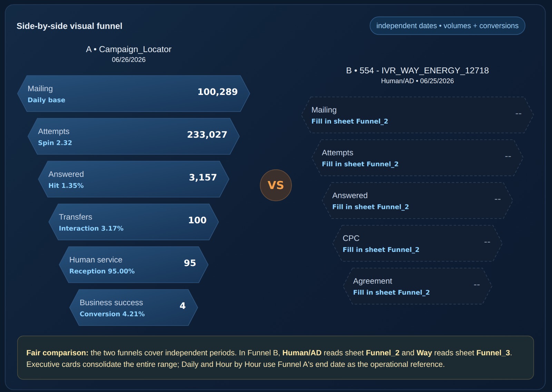Select the Attempts stage showing 233,027
The image size is (552, 392).
134,136
